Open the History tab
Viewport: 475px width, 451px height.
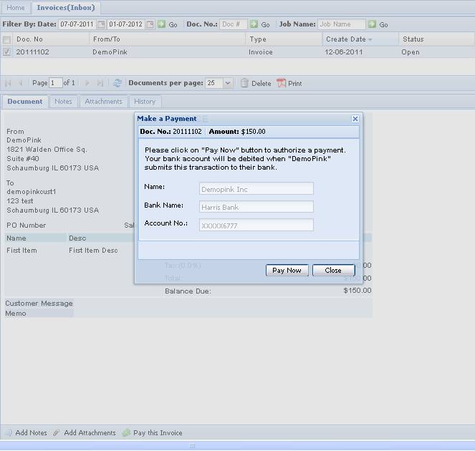pos(145,102)
